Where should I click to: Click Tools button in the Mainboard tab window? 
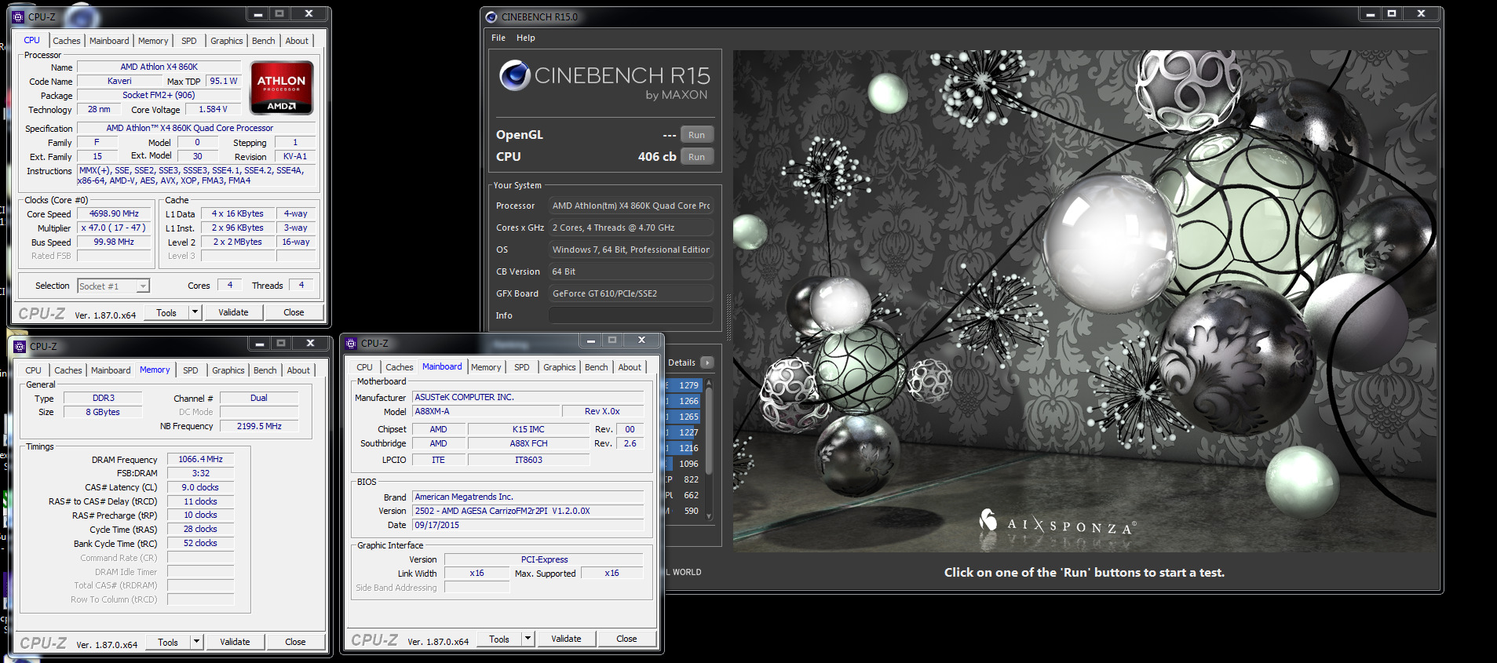[x=499, y=639]
